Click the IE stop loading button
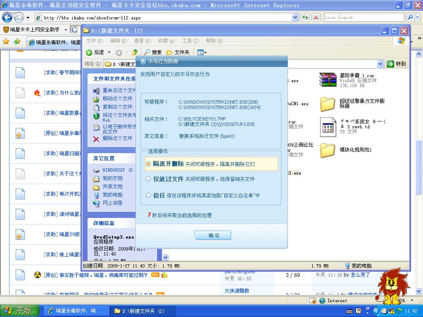The width and height of the screenshot is (423, 317). pos(316,17)
